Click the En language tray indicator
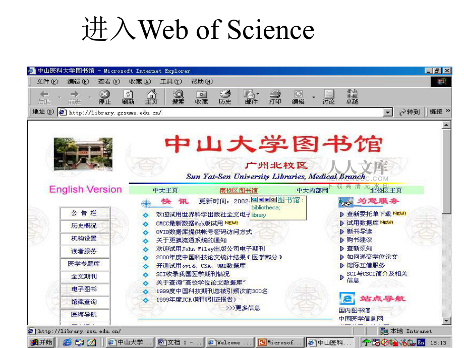Image resolution: width=464 pixels, height=348 pixels. click(x=421, y=342)
